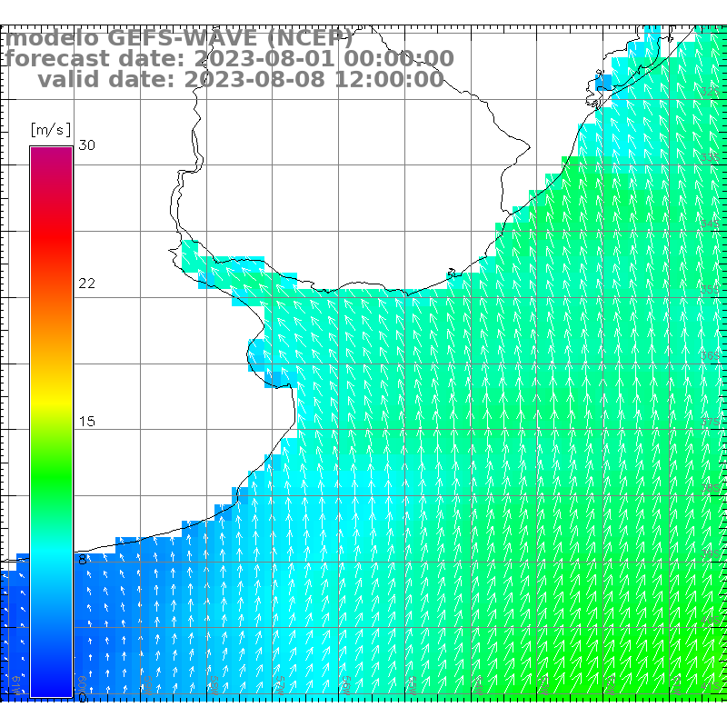Click the 30 value on the color scale
727x727 pixels.
(x=87, y=145)
